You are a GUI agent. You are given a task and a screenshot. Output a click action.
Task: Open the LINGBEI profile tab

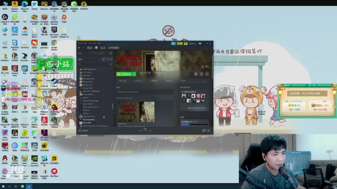pyautogui.click(x=114, y=48)
